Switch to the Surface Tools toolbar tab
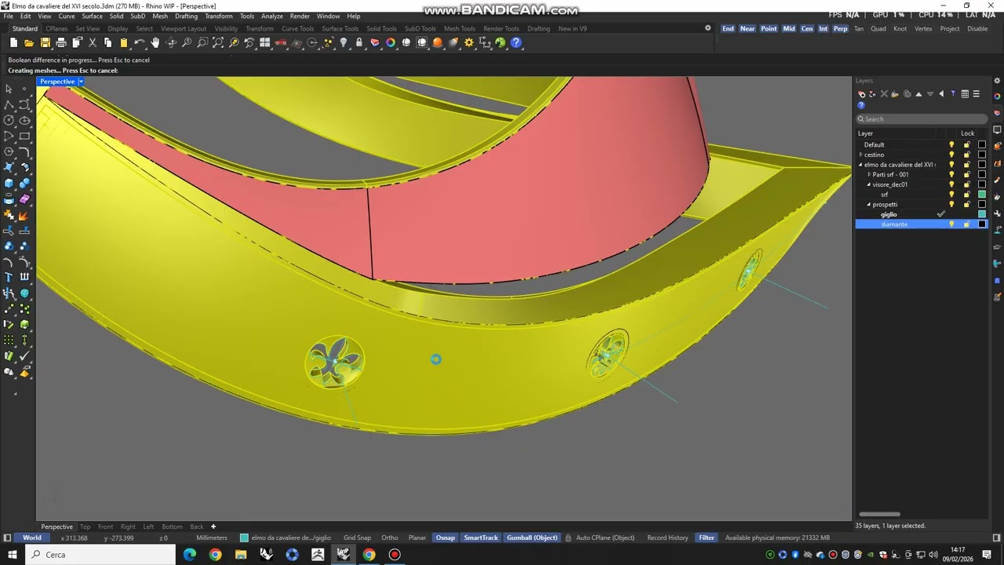The height and width of the screenshot is (565, 1004). tap(340, 29)
